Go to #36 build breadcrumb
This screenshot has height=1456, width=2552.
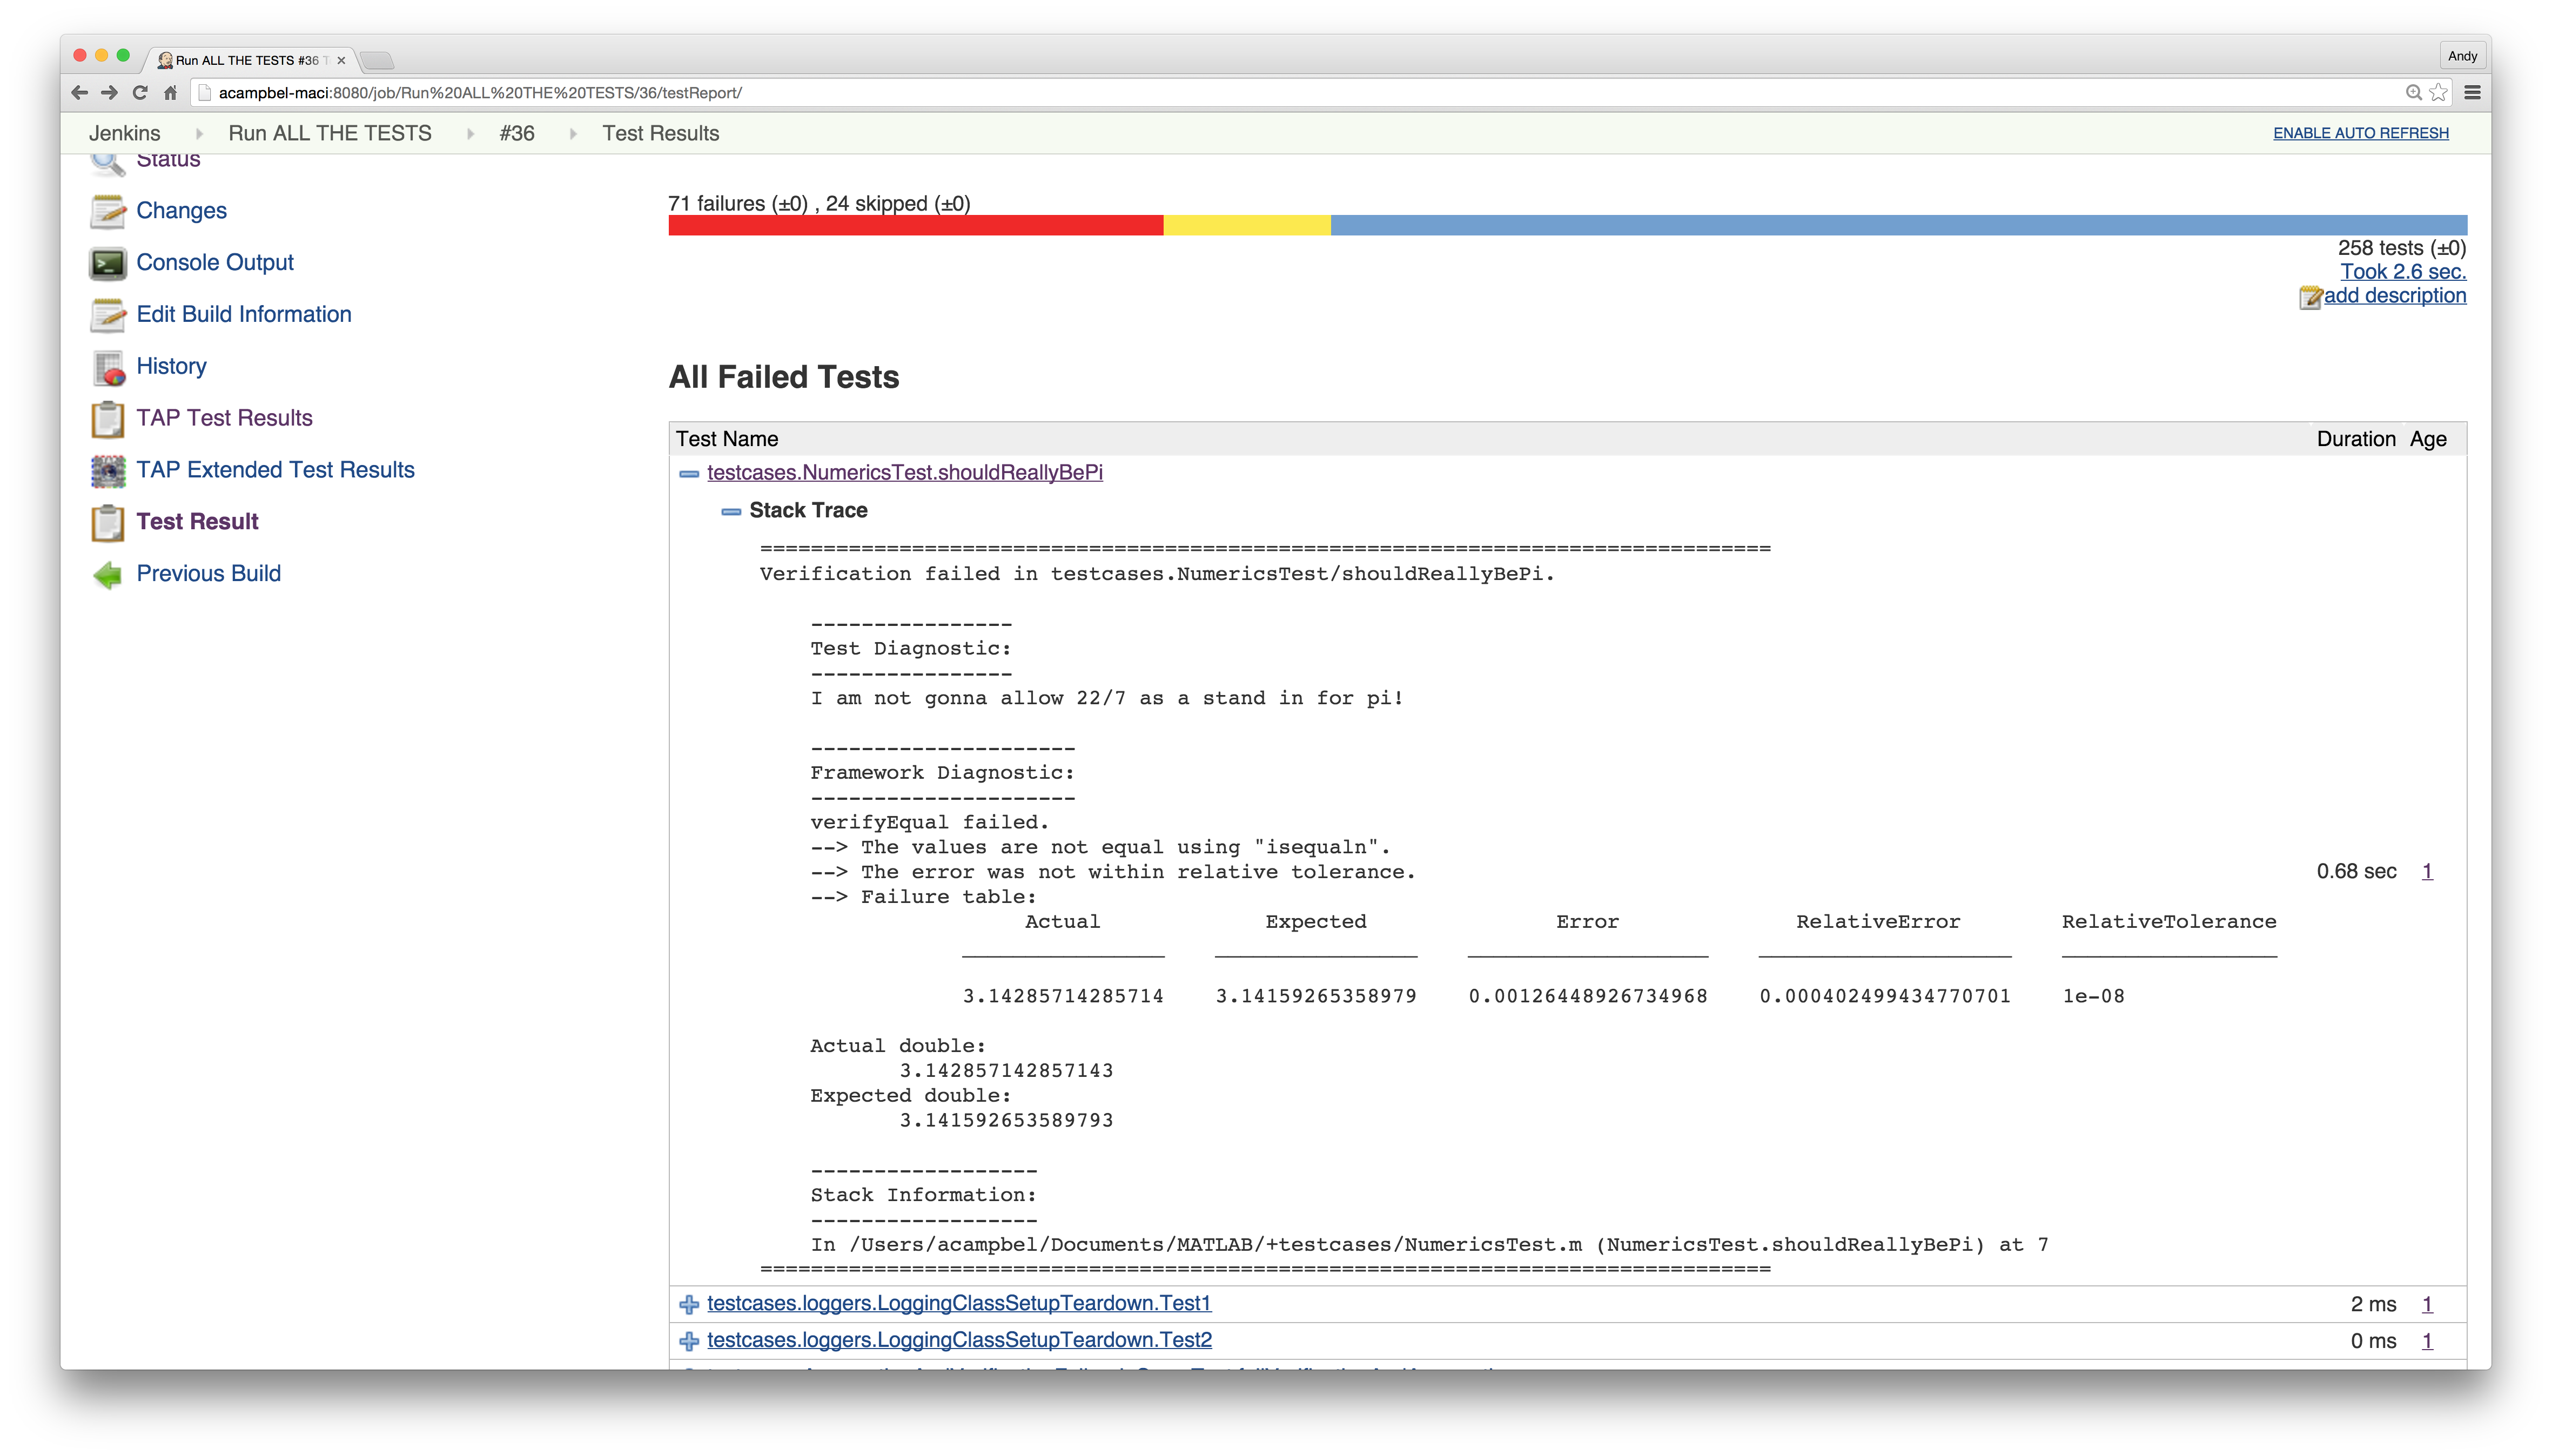pos(517,133)
